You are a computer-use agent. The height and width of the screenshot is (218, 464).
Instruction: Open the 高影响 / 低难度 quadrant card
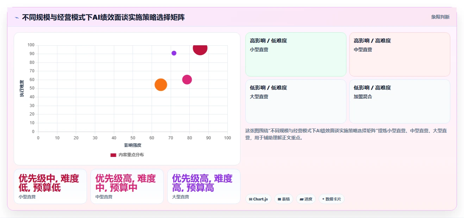point(296,54)
